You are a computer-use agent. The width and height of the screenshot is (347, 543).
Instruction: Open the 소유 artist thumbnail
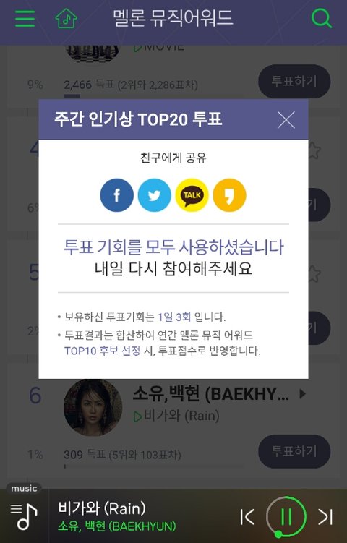point(93,408)
